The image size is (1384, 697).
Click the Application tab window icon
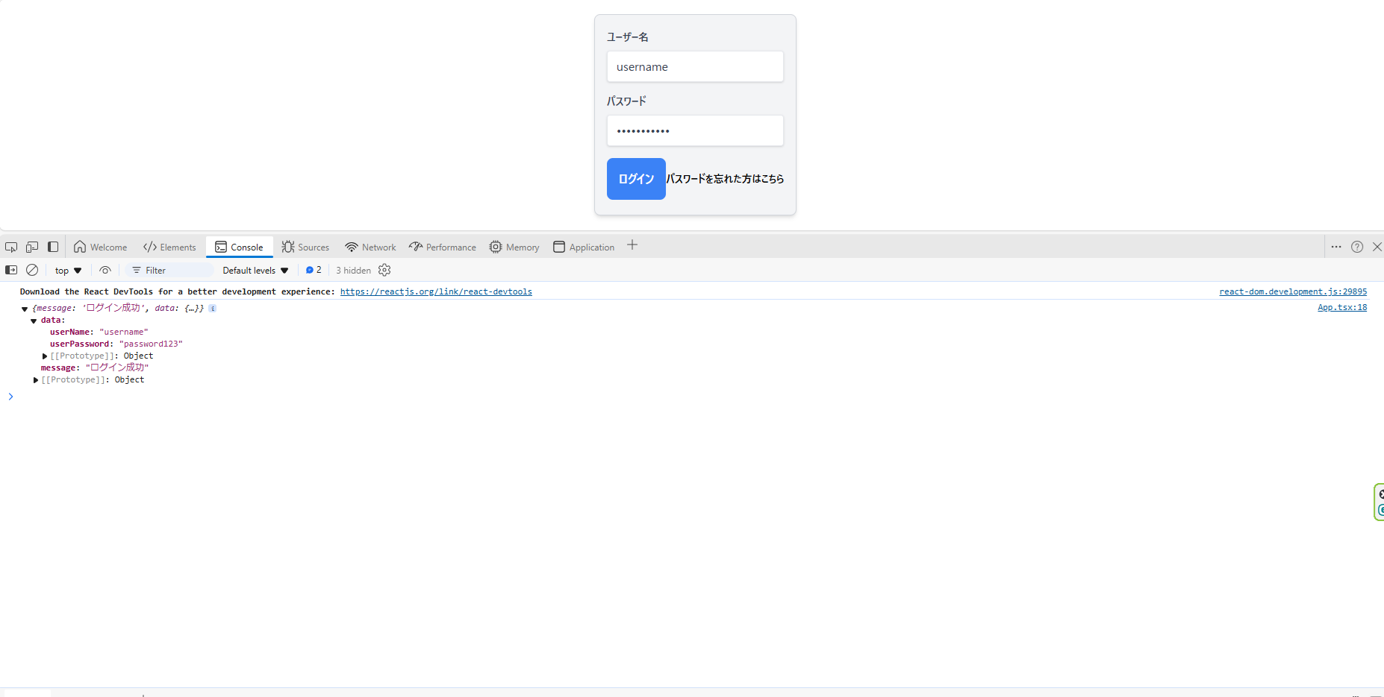point(559,247)
